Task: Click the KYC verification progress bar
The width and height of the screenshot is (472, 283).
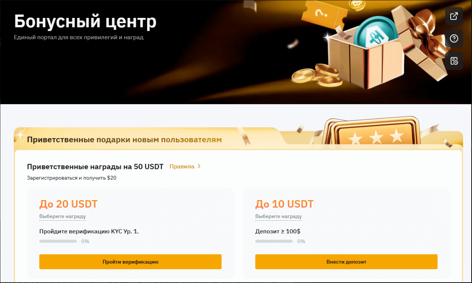Action: 58,241
